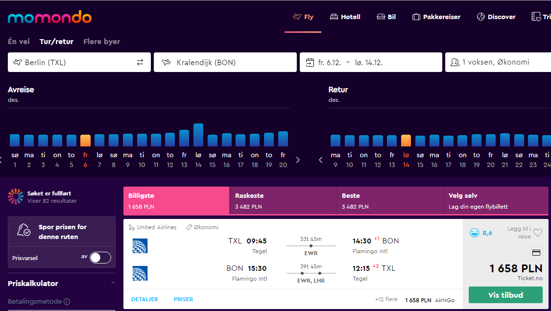
Task: Select departure date sø 1
Action: click(15, 160)
